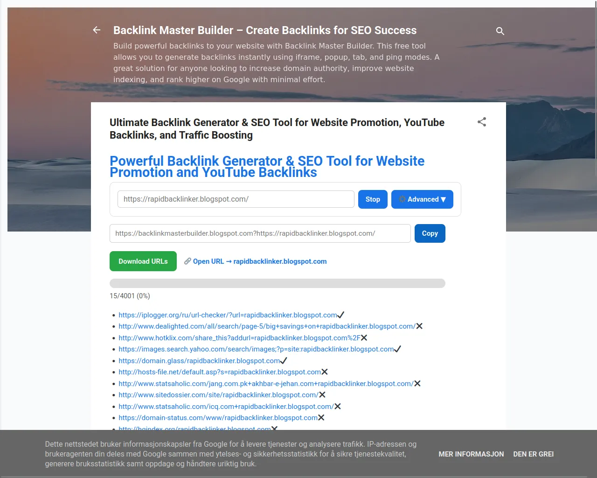
Task: Open the blog search magnifier icon
Action: [x=500, y=31]
